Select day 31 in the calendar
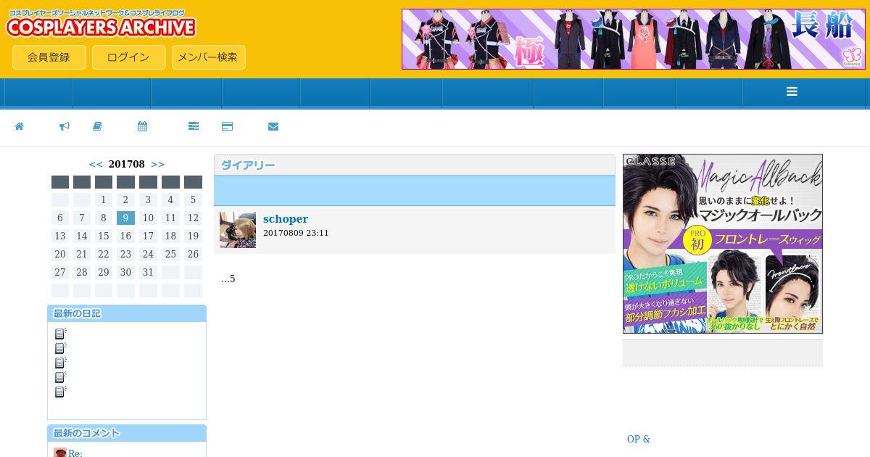This screenshot has height=457, width=870. tap(148, 272)
